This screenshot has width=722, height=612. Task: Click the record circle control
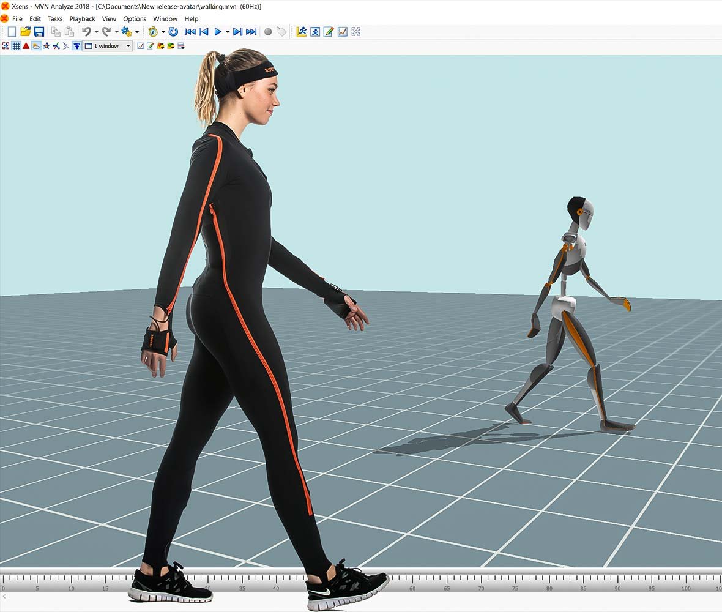[267, 31]
